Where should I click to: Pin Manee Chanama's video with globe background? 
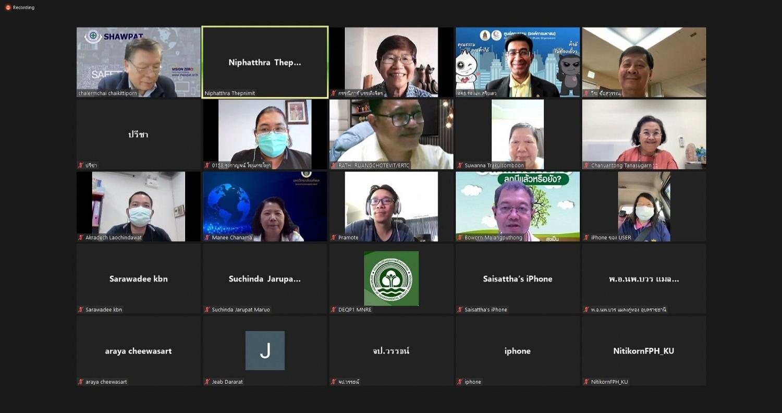265,207
